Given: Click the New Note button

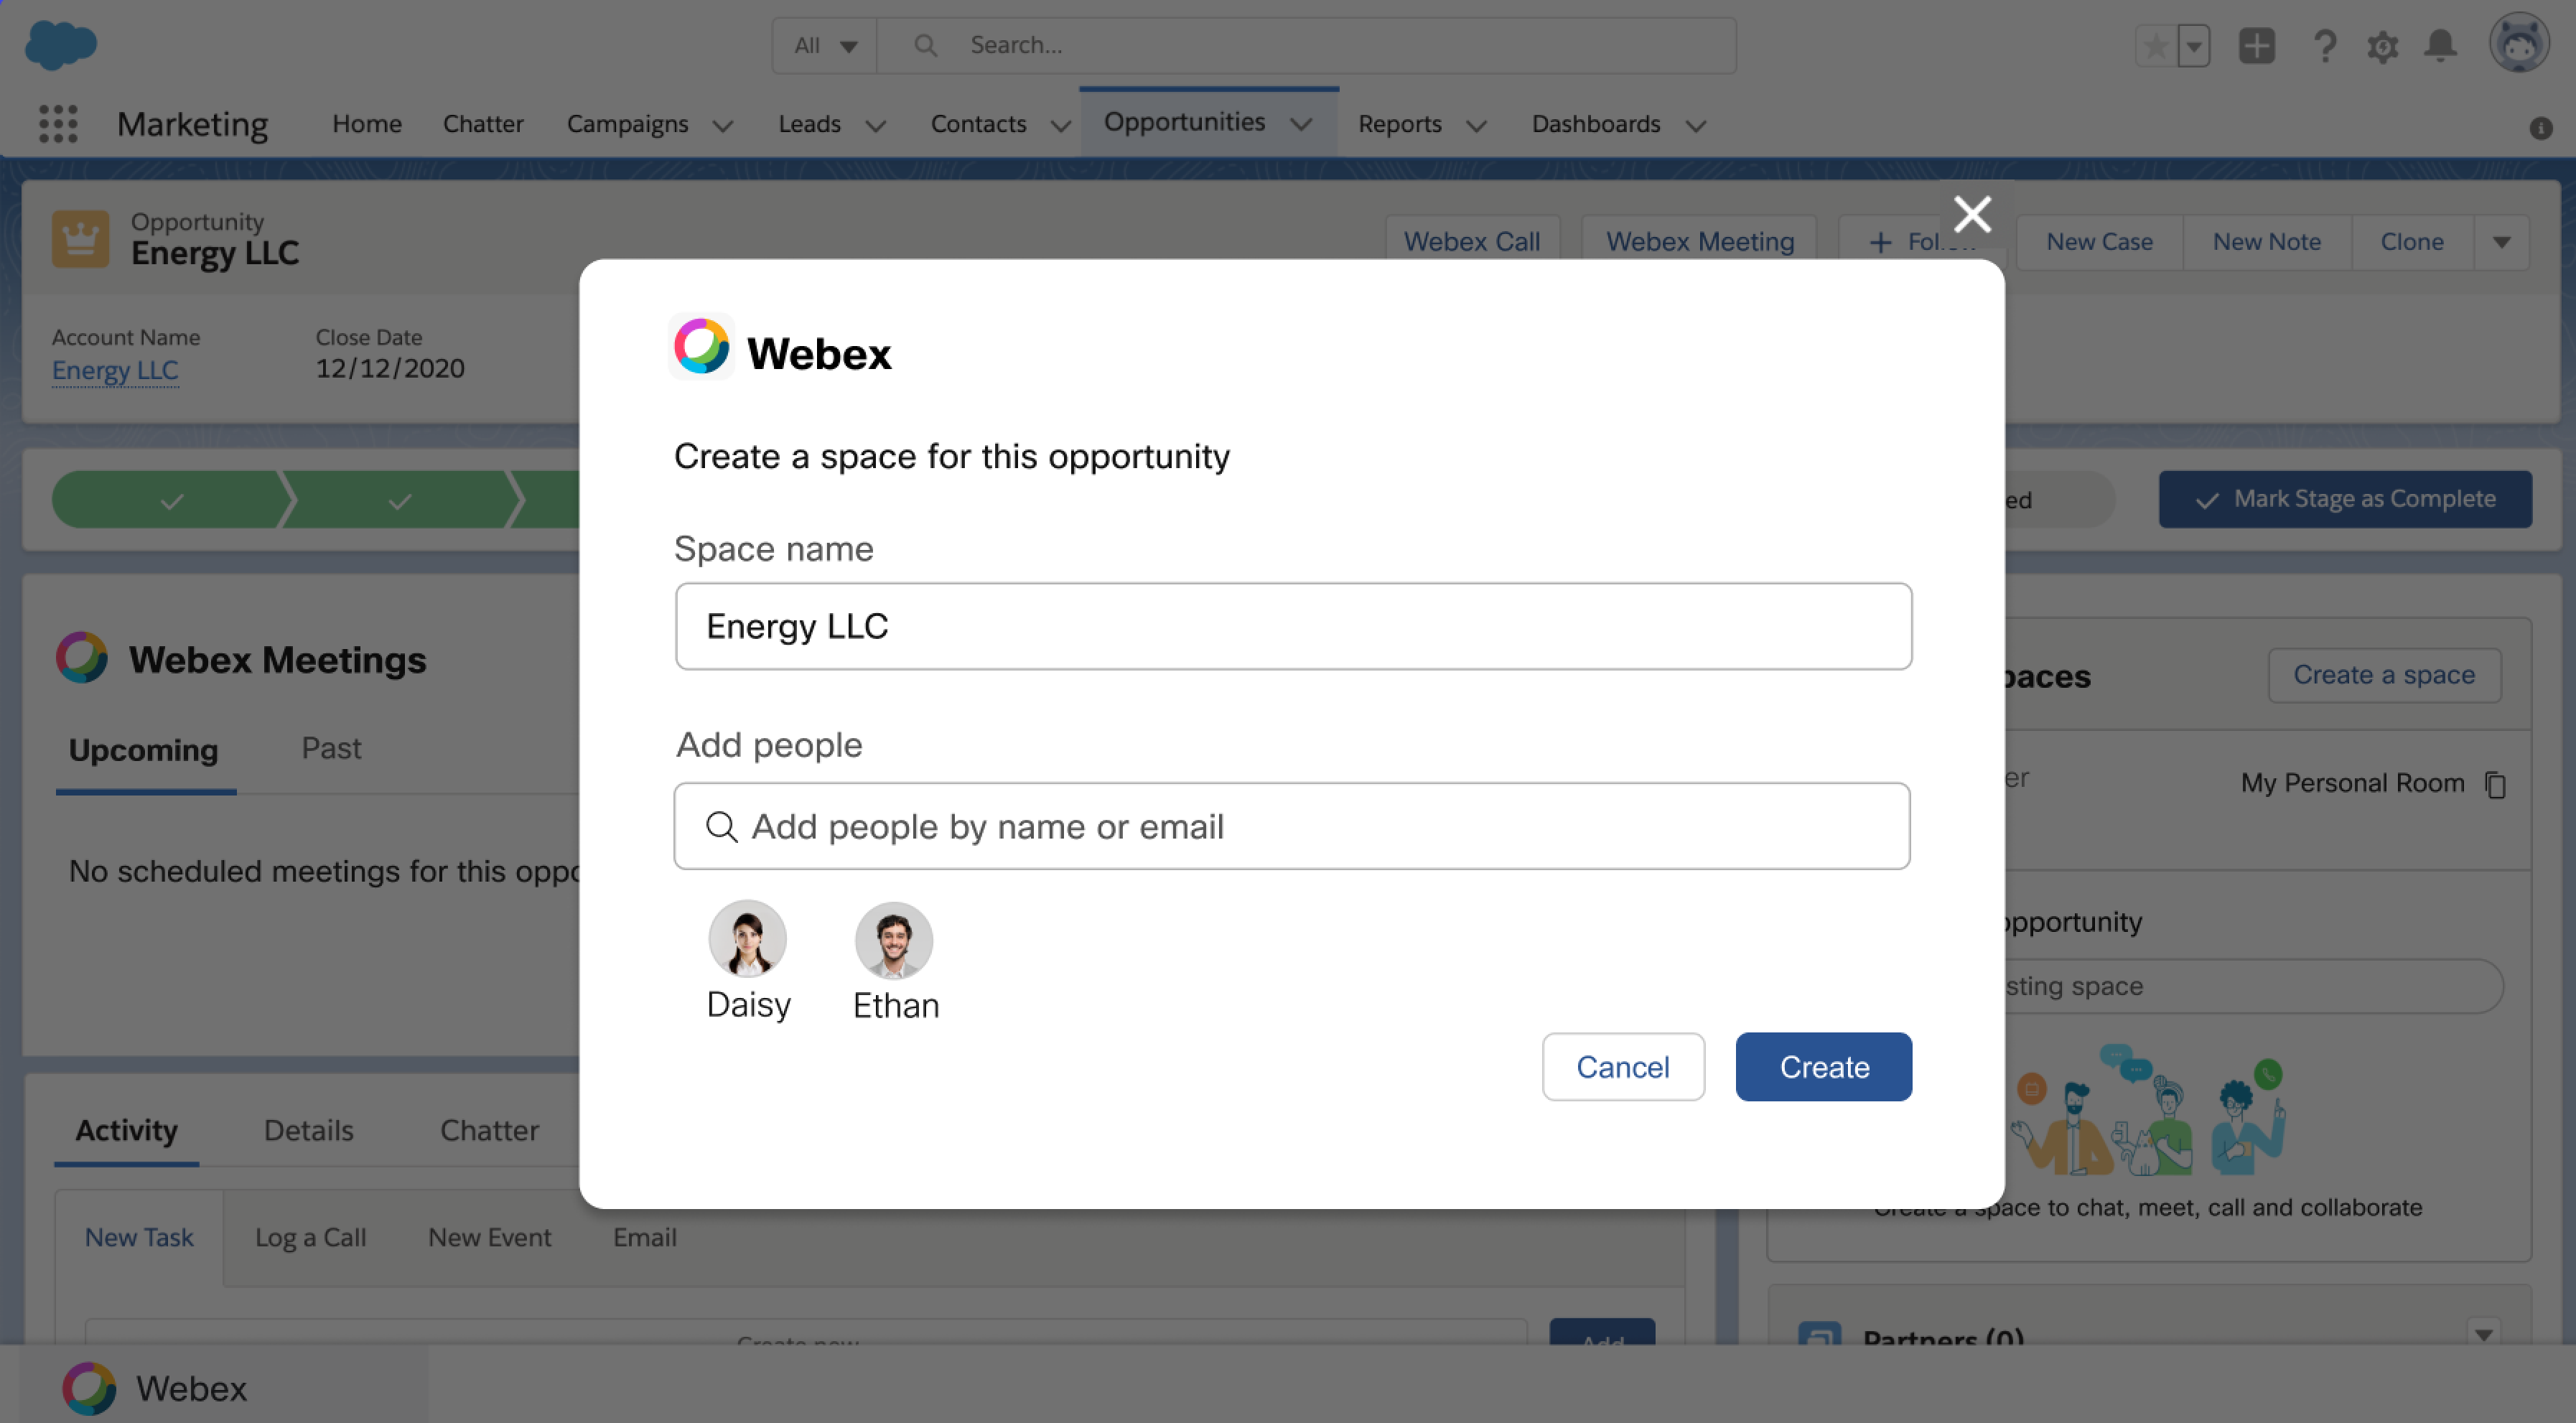Looking at the screenshot, I should click(x=2267, y=242).
